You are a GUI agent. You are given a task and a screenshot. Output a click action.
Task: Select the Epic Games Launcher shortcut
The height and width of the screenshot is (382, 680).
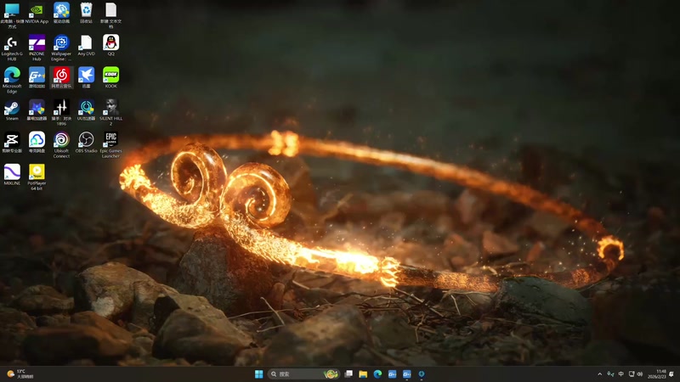[x=111, y=145]
